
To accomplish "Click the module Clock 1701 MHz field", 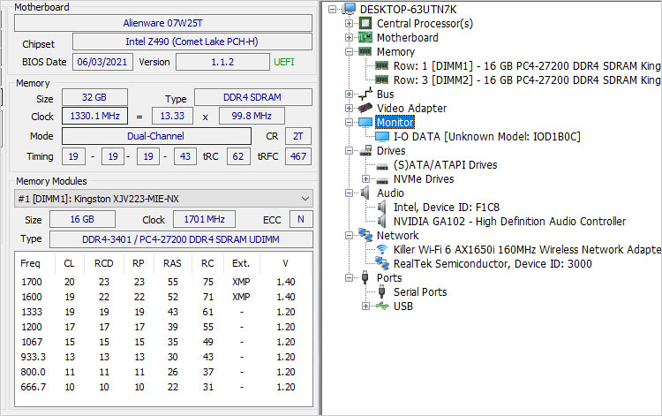I will click(x=205, y=219).
